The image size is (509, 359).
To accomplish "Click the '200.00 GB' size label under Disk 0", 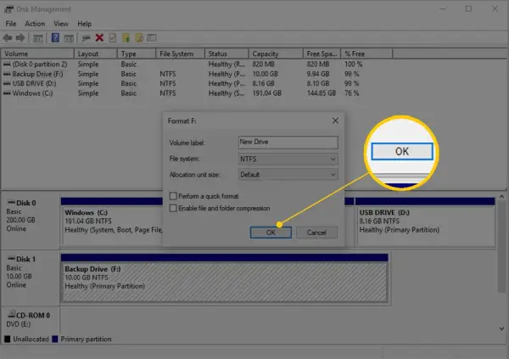I will pos(20,220).
